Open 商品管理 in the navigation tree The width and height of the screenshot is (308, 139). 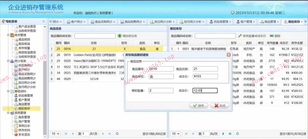pos(24,104)
